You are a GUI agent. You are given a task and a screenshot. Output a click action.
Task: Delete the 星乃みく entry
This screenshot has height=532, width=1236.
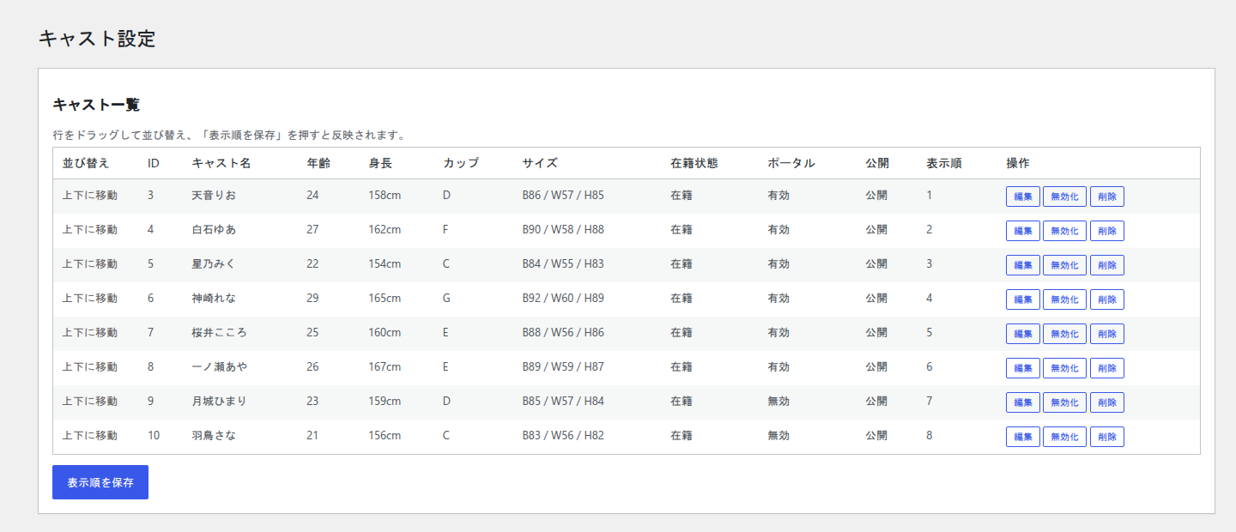coord(1107,265)
